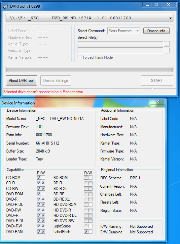
Task: Click the second file path field
Action: [120, 51]
